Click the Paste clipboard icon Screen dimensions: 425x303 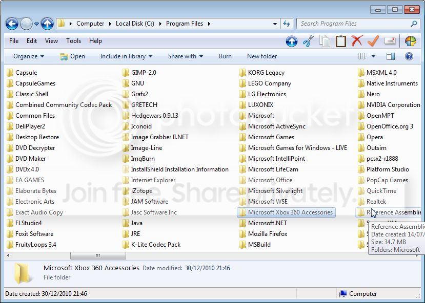[x=341, y=41]
